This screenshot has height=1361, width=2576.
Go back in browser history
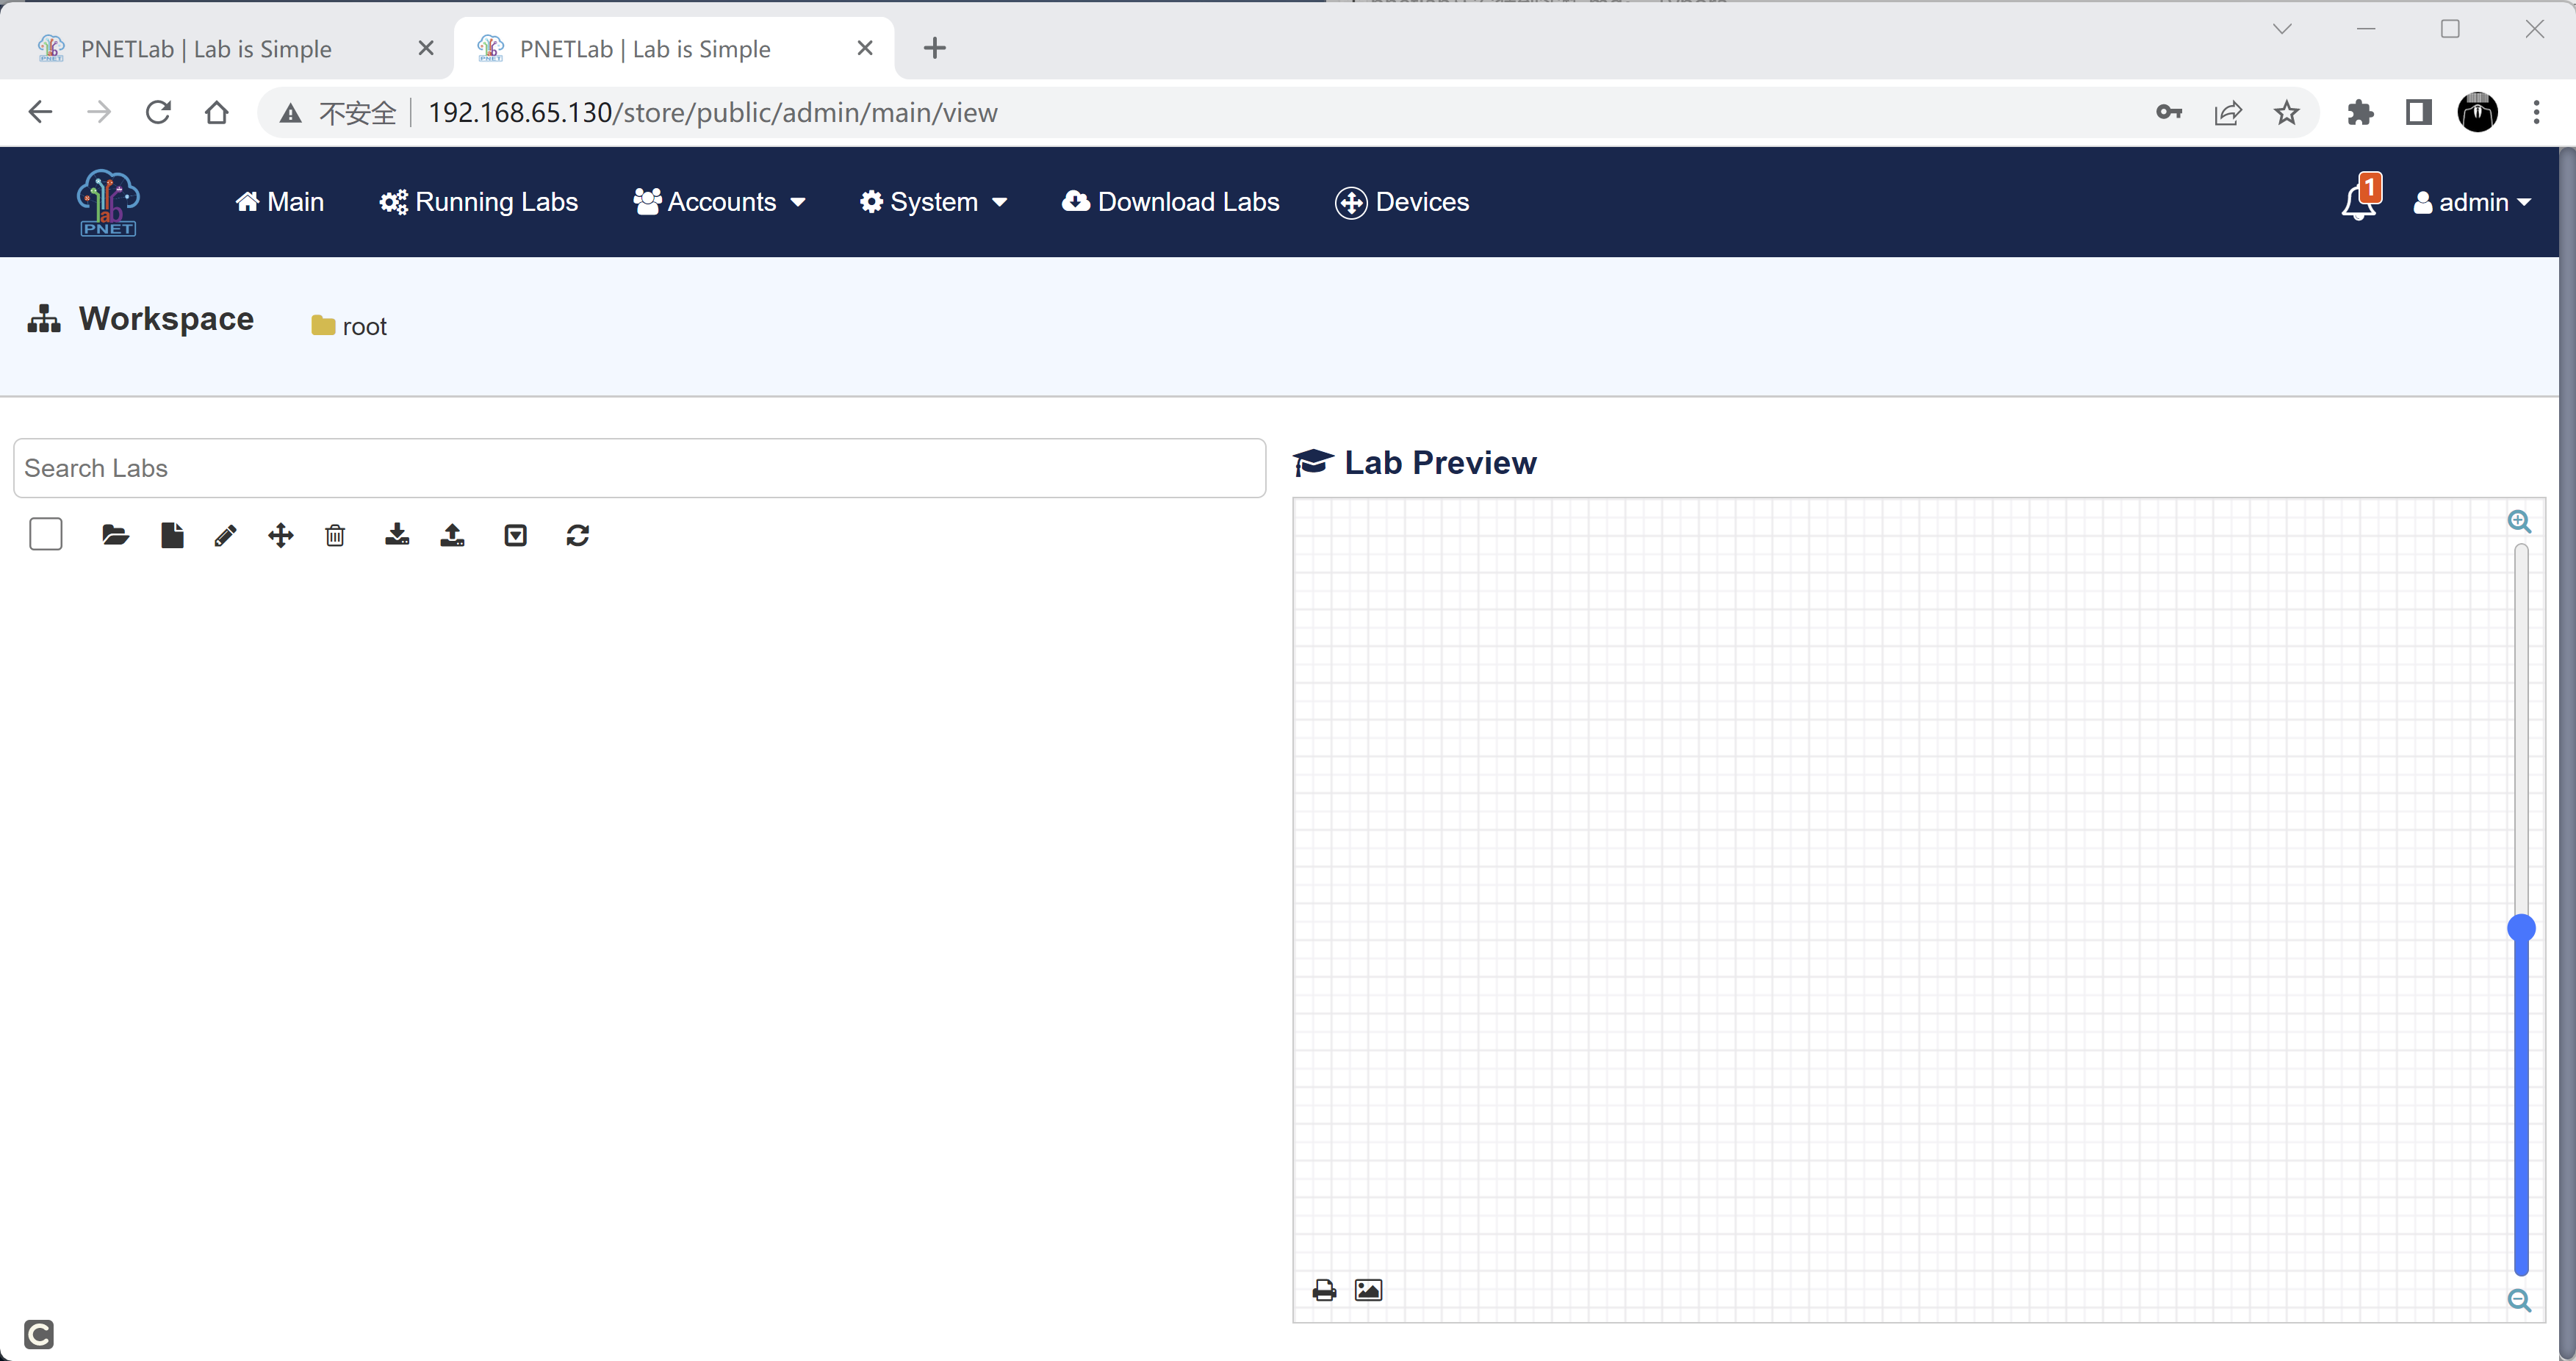pyautogui.click(x=40, y=112)
